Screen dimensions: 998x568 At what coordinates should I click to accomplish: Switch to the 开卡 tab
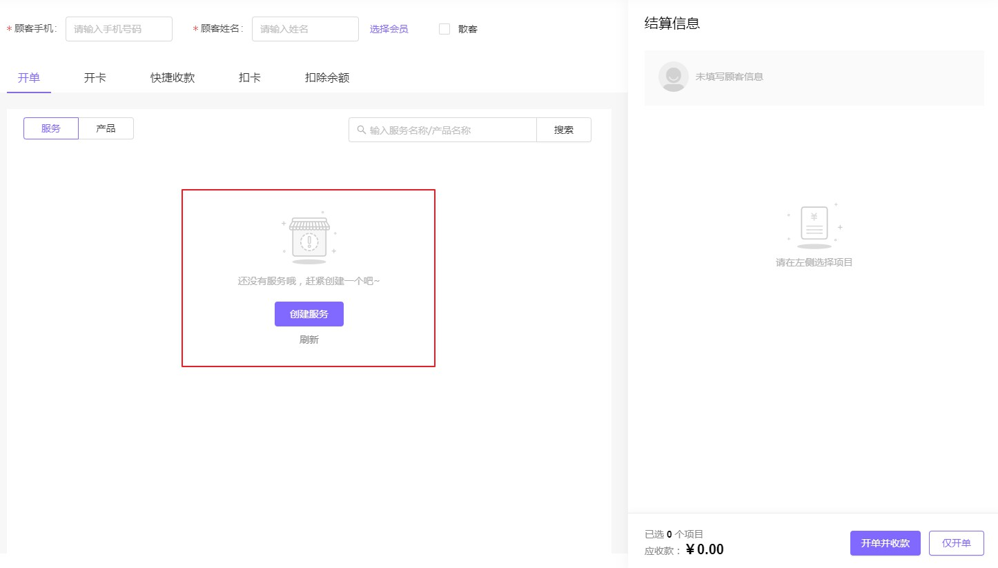[x=95, y=77]
